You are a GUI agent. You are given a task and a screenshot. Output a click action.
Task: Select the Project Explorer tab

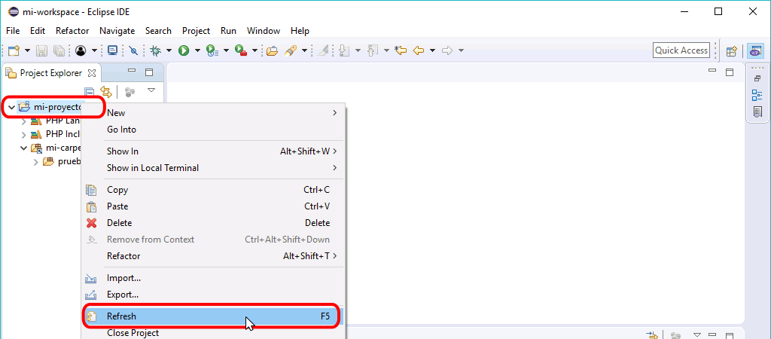(50, 73)
